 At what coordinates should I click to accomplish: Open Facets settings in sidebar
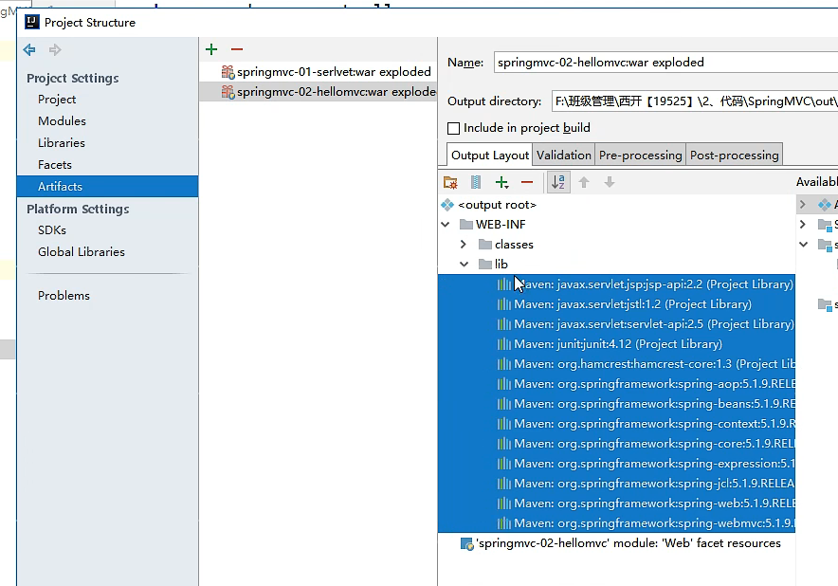click(55, 165)
